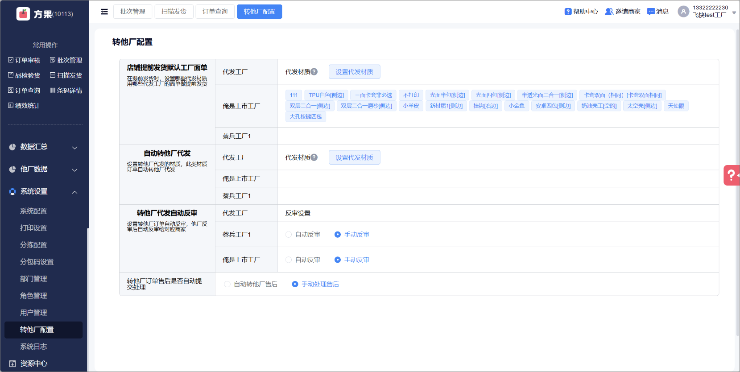Open messages chat bubble icon
The image size is (740, 372).
coord(651,12)
